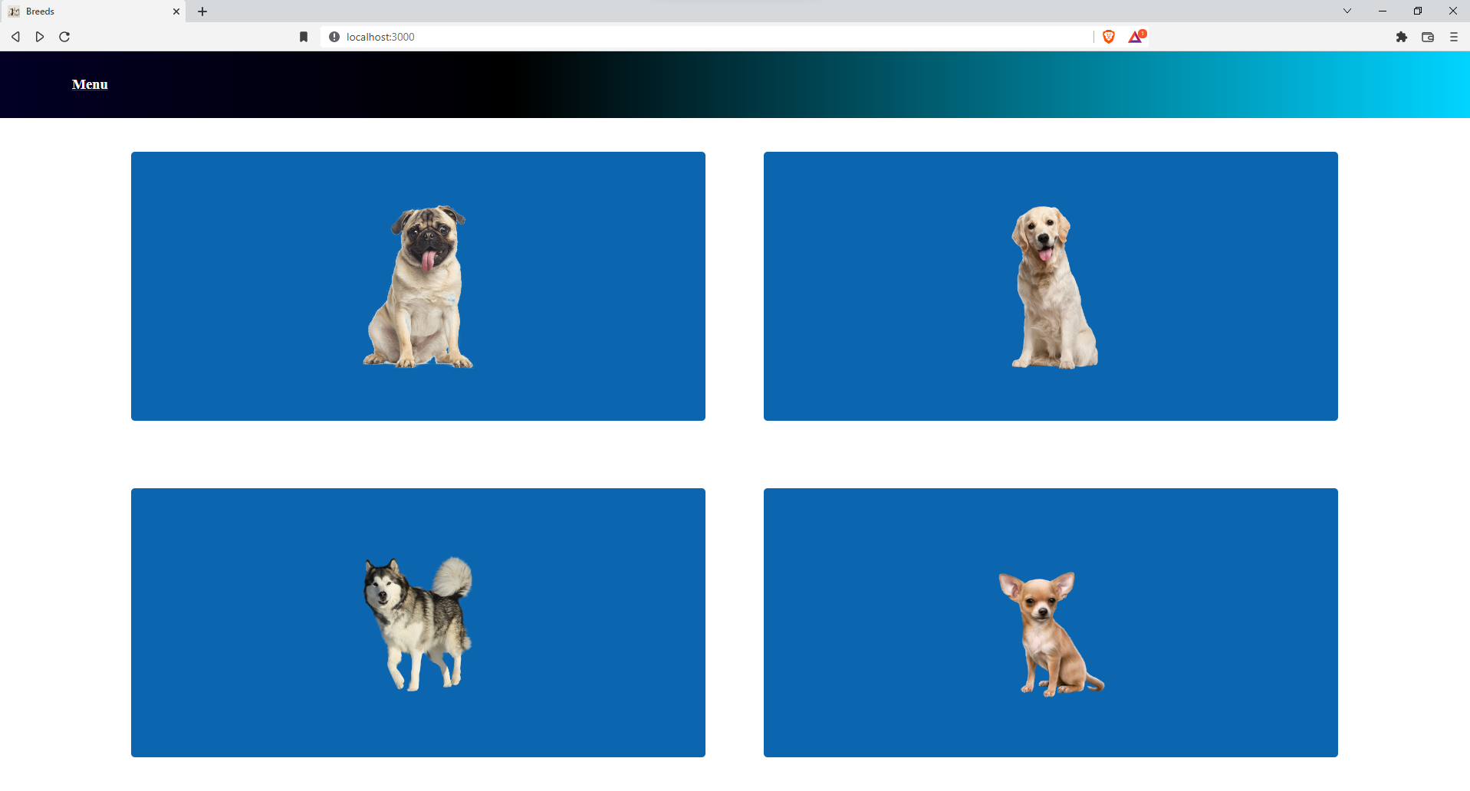Click the husky card

418,622
